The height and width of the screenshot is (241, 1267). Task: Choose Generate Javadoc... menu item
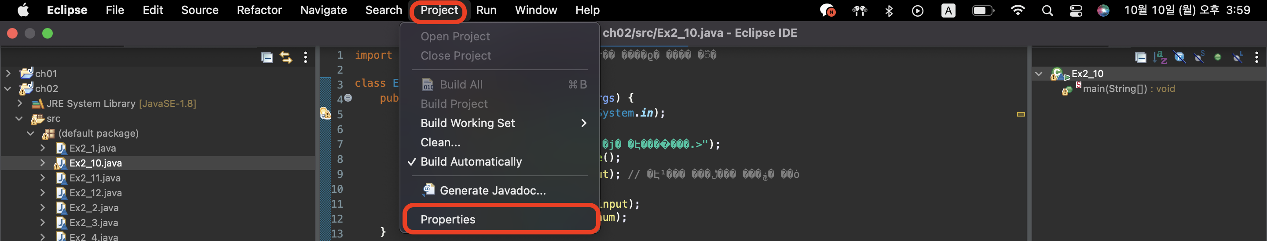coord(500,191)
